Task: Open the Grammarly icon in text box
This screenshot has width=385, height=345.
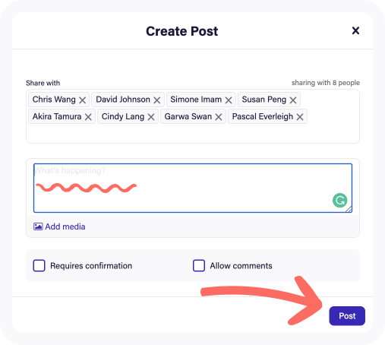Action: pos(339,201)
